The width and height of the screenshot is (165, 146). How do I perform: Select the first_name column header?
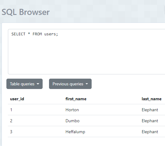tap(76, 99)
